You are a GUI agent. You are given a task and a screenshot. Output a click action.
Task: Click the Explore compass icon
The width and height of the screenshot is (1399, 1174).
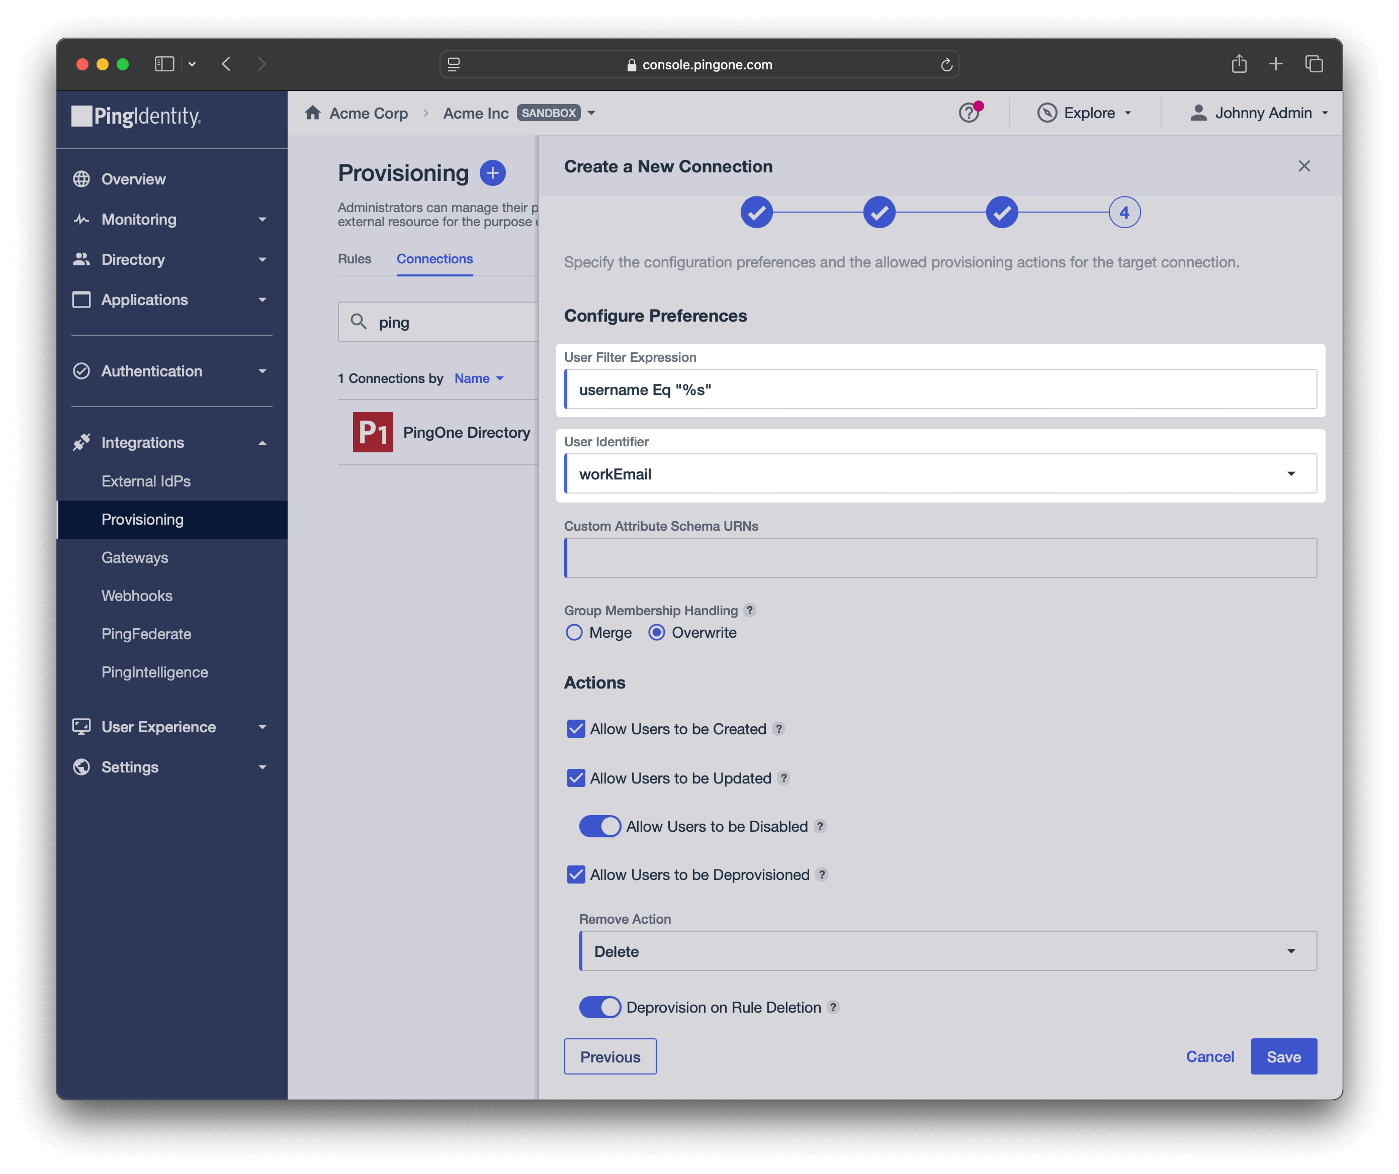[1047, 113]
